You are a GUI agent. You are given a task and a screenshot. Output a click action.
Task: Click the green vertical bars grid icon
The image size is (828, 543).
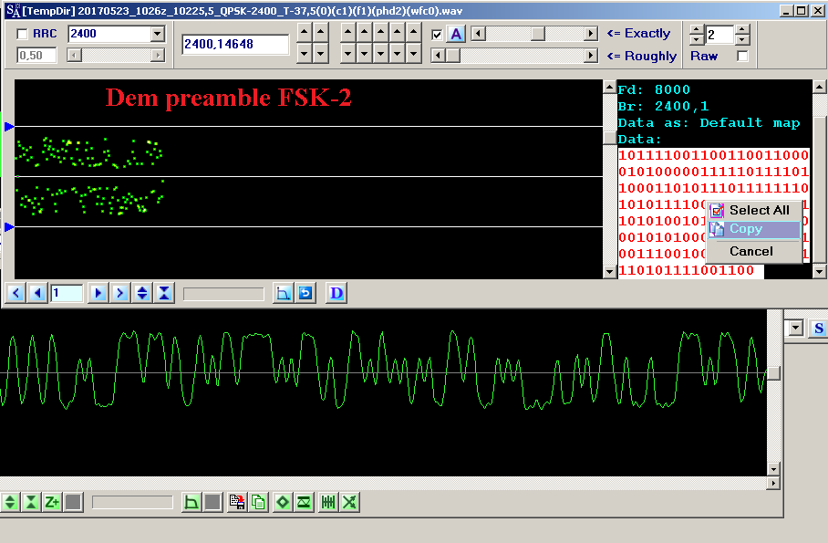[x=328, y=502]
